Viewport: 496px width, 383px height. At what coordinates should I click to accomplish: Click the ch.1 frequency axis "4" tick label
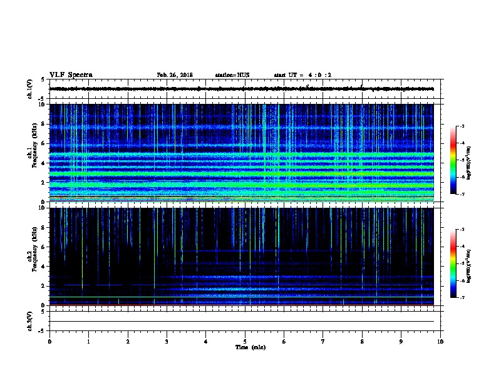pyautogui.click(x=43, y=163)
